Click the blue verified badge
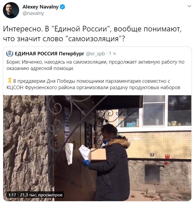Image resolution: width=194 pixels, height=203 pixels. tap(62, 7)
